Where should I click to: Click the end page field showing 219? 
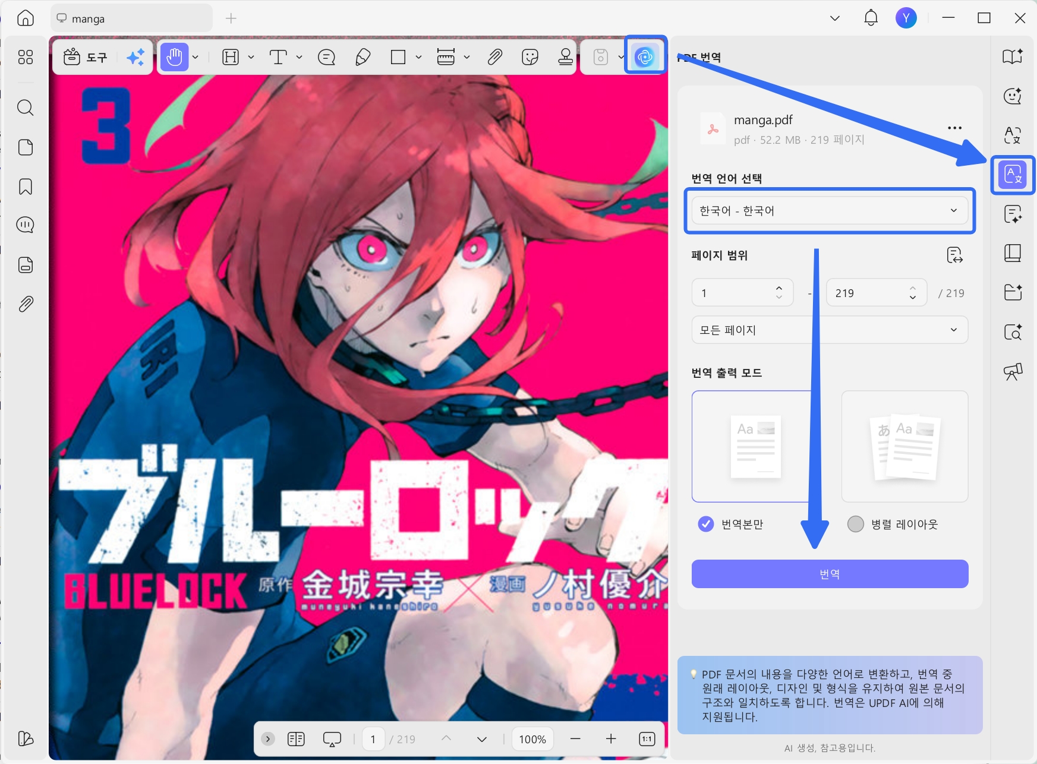tap(877, 293)
